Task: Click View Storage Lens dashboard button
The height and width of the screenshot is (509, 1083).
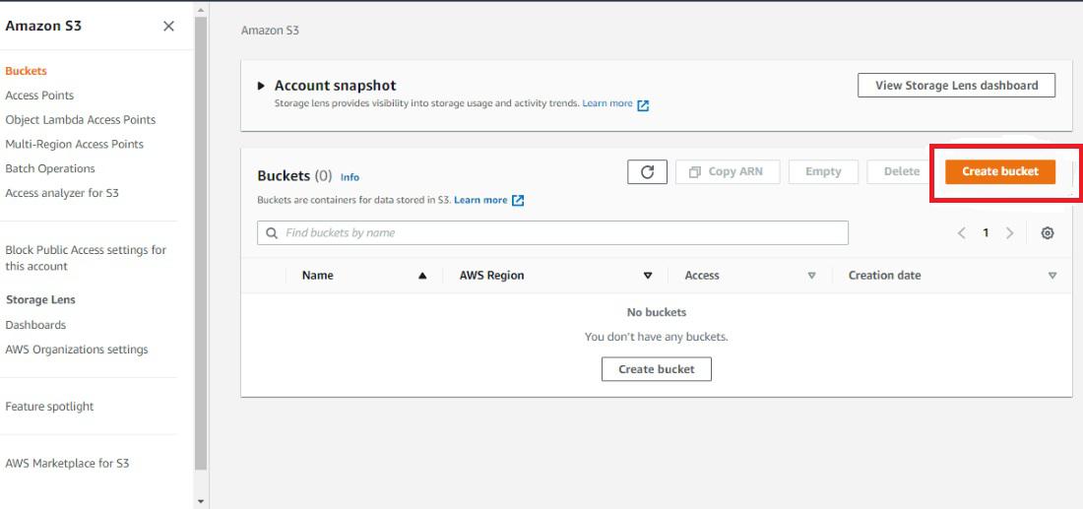Action: pyautogui.click(x=956, y=86)
